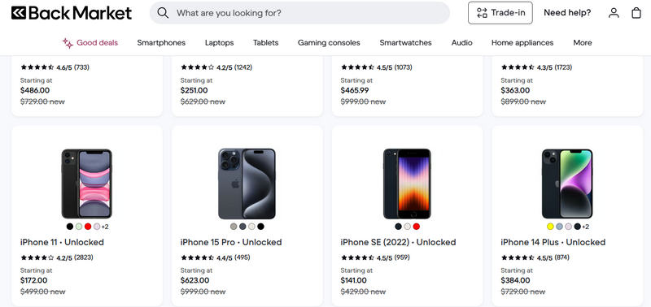Open the shopping bag cart icon
The height and width of the screenshot is (307, 651).
(636, 13)
